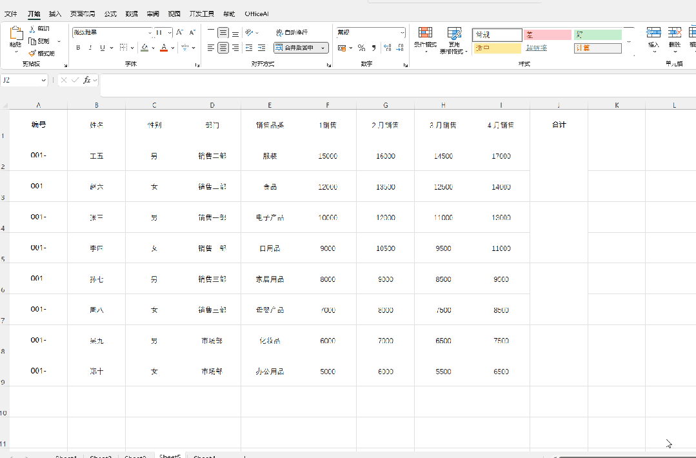This screenshot has width=696, height=458.
Task: Click the Copy (复制) icon
Action: (x=32, y=41)
